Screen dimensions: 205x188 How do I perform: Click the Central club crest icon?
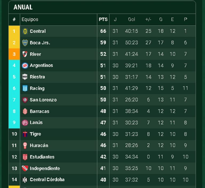(25, 31)
